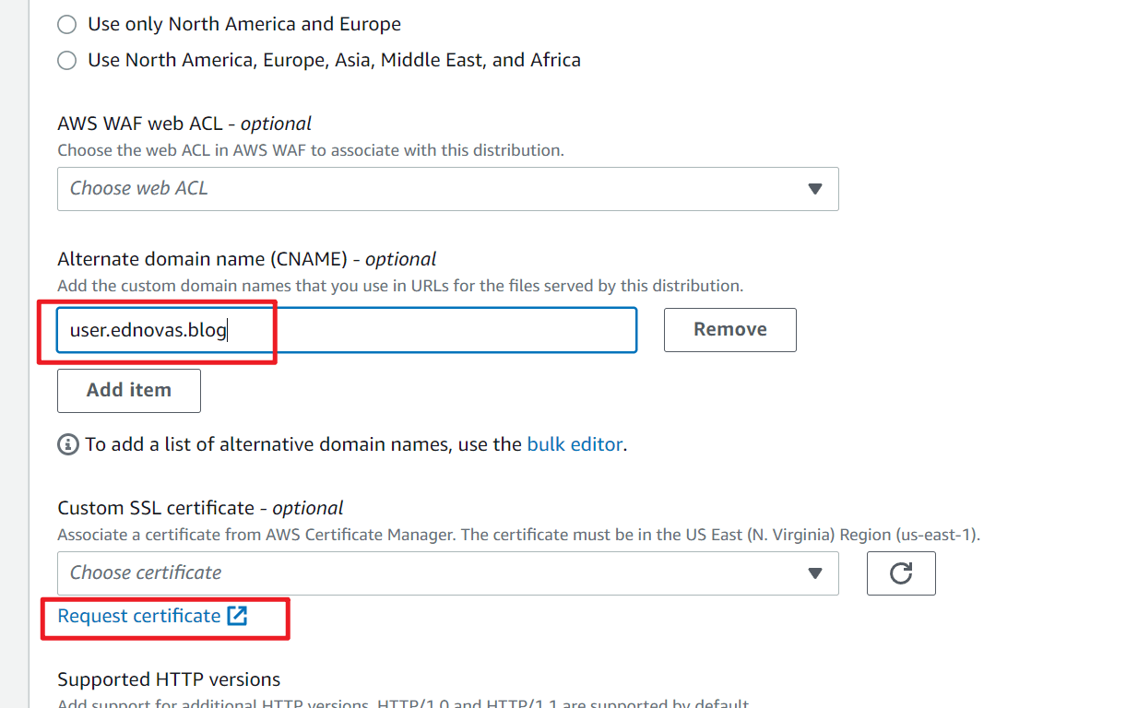Viewport: 1126px width, 708px height.
Task: Click the refresh icon beside Choose certificate
Action: click(x=901, y=572)
